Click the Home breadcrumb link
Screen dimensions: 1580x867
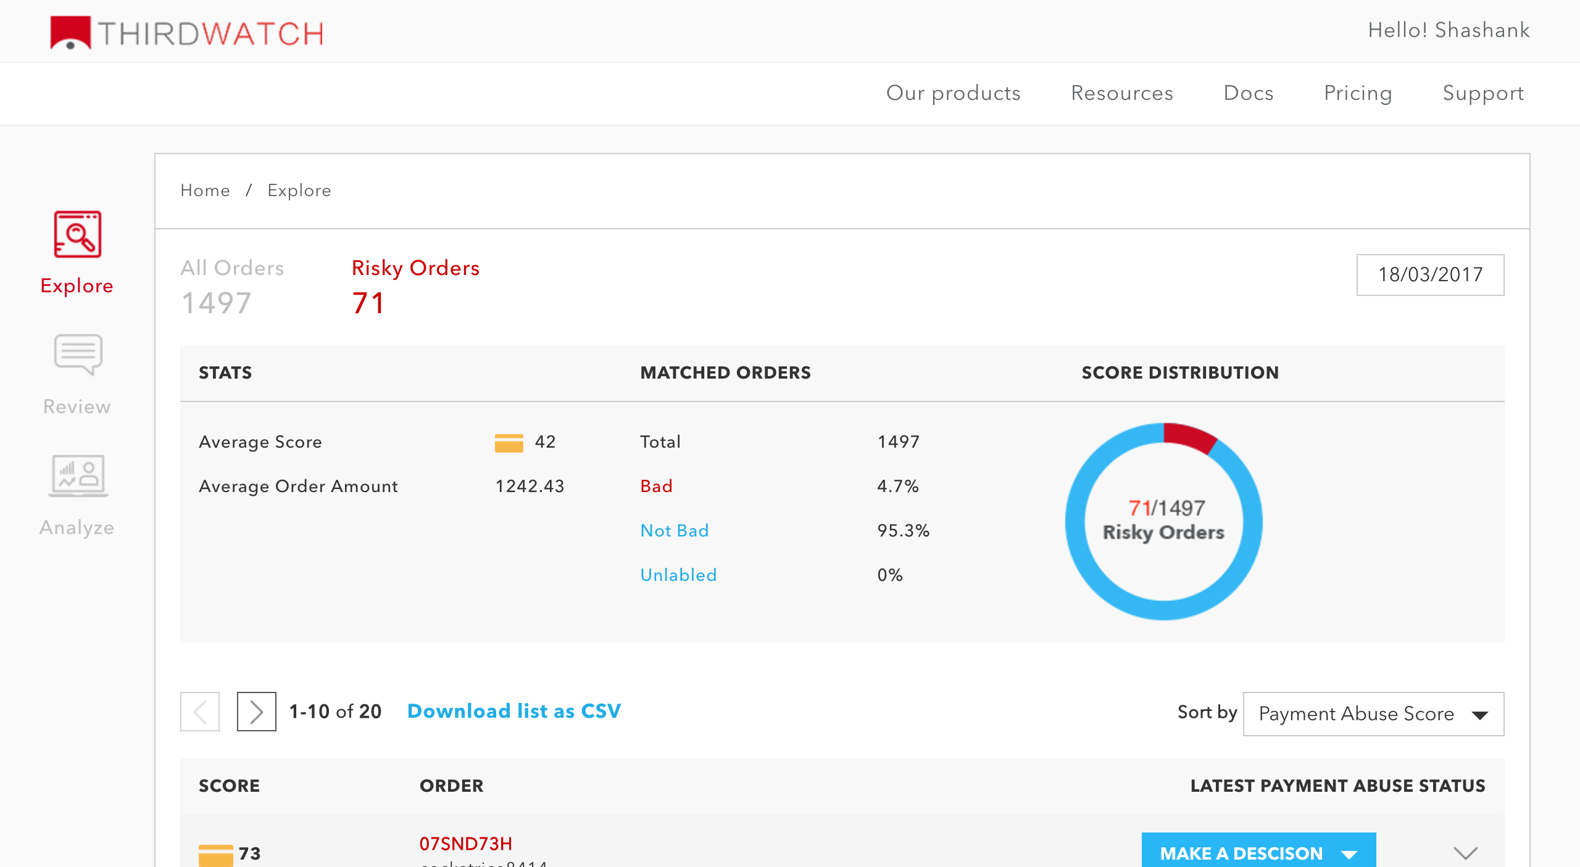click(x=205, y=191)
